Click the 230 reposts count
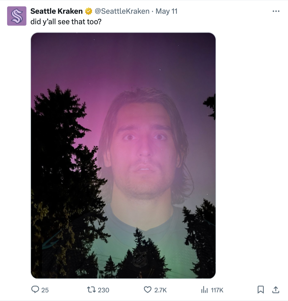 click(103, 290)
